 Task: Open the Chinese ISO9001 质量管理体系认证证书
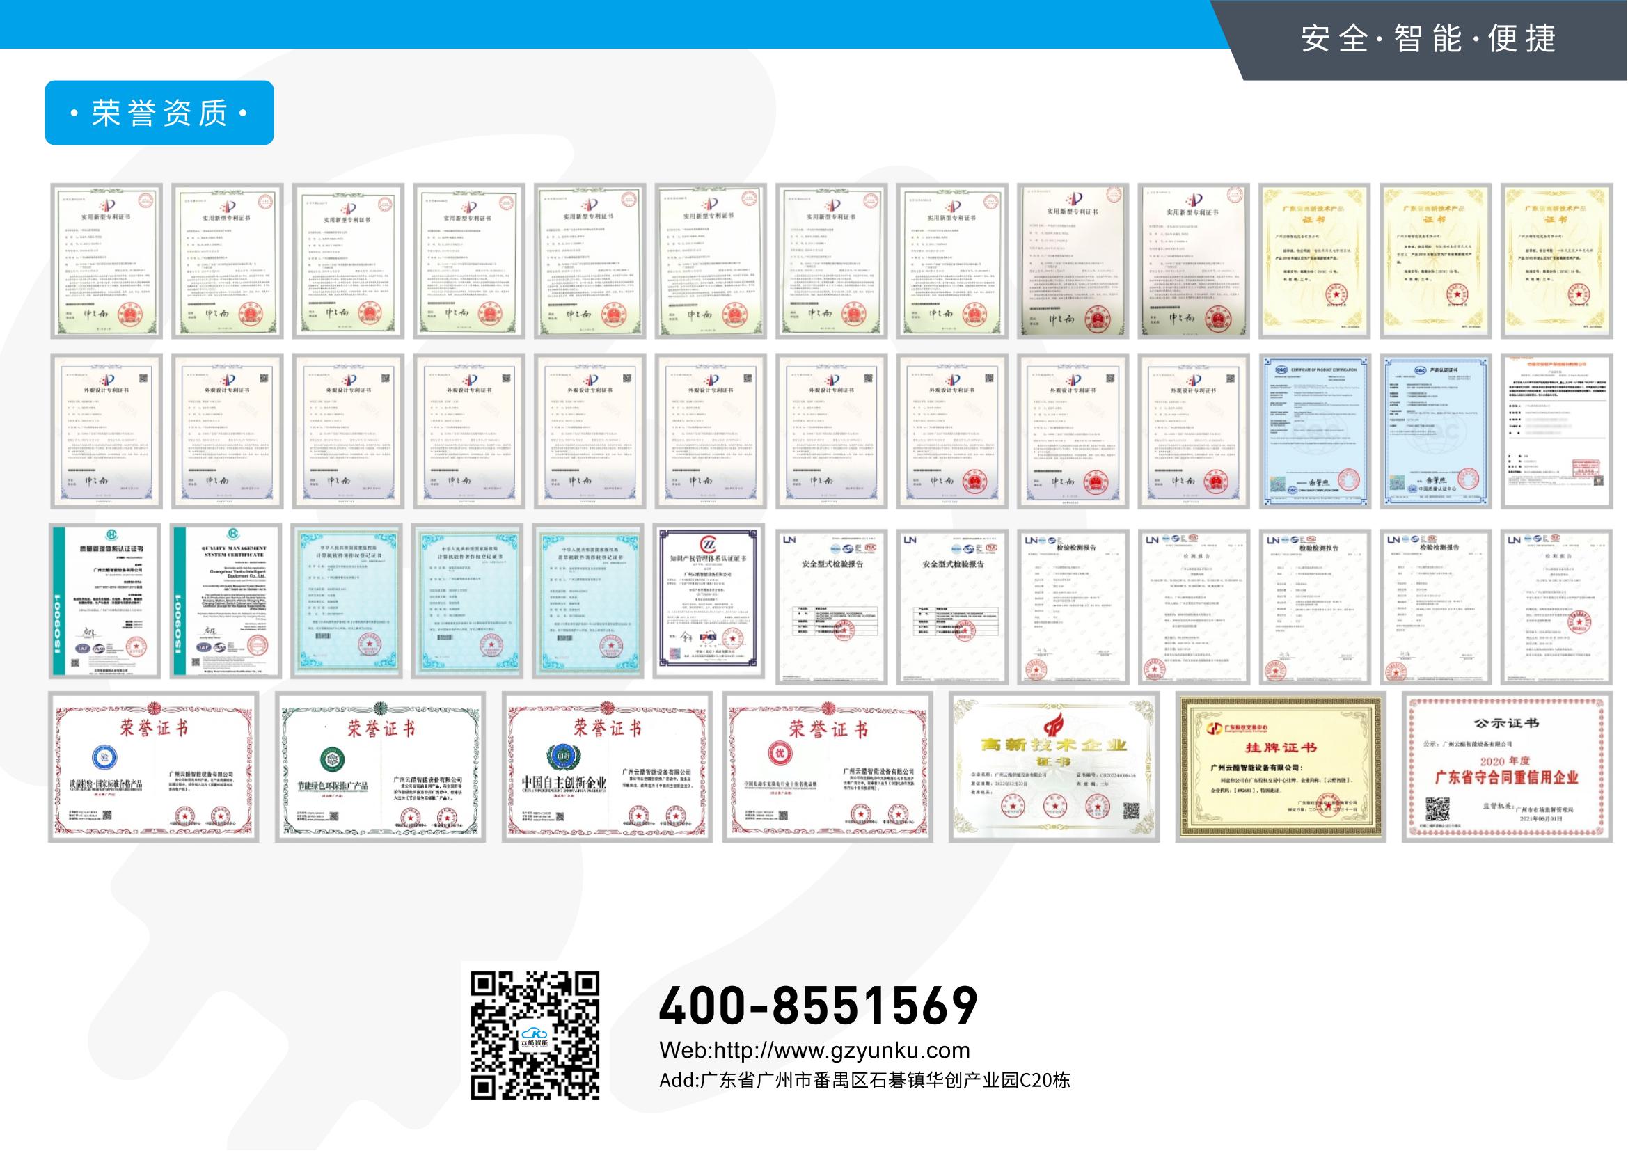[106, 602]
